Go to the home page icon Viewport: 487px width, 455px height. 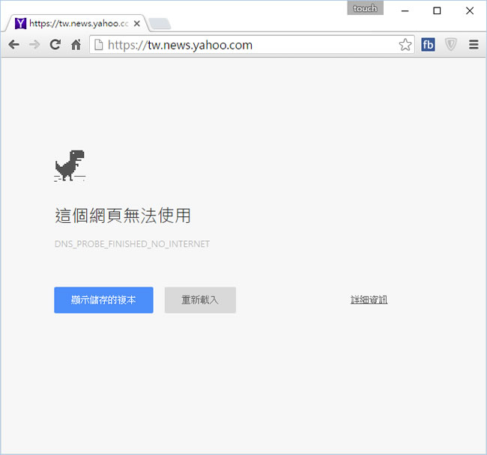(76, 45)
